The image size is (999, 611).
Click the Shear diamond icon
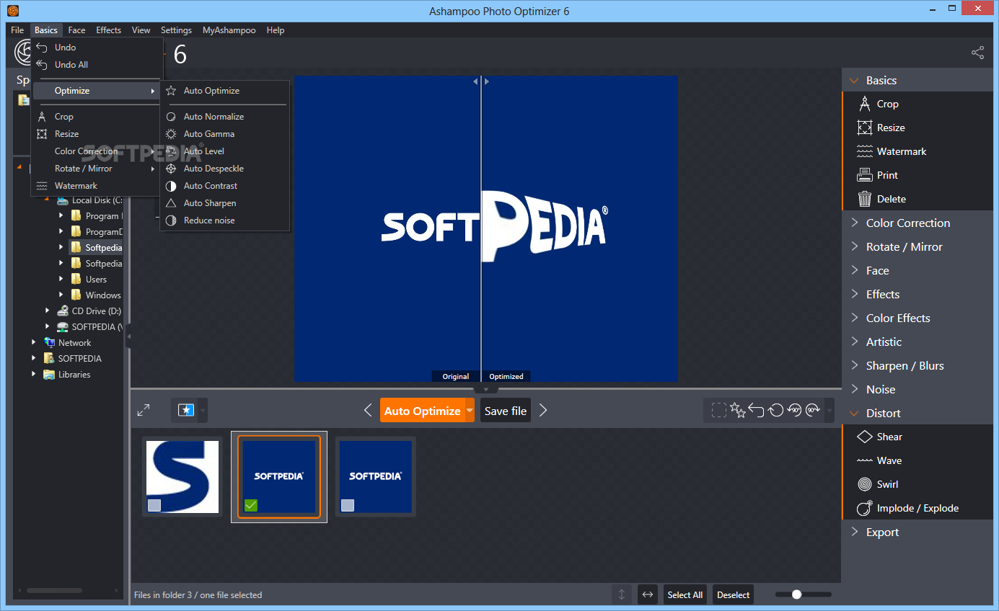tap(864, 437)
